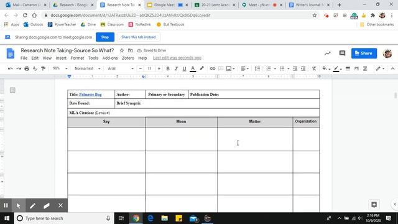Open the text alignment dropdown
Viewport: 398px width, 224px height.
pos(244,68)
